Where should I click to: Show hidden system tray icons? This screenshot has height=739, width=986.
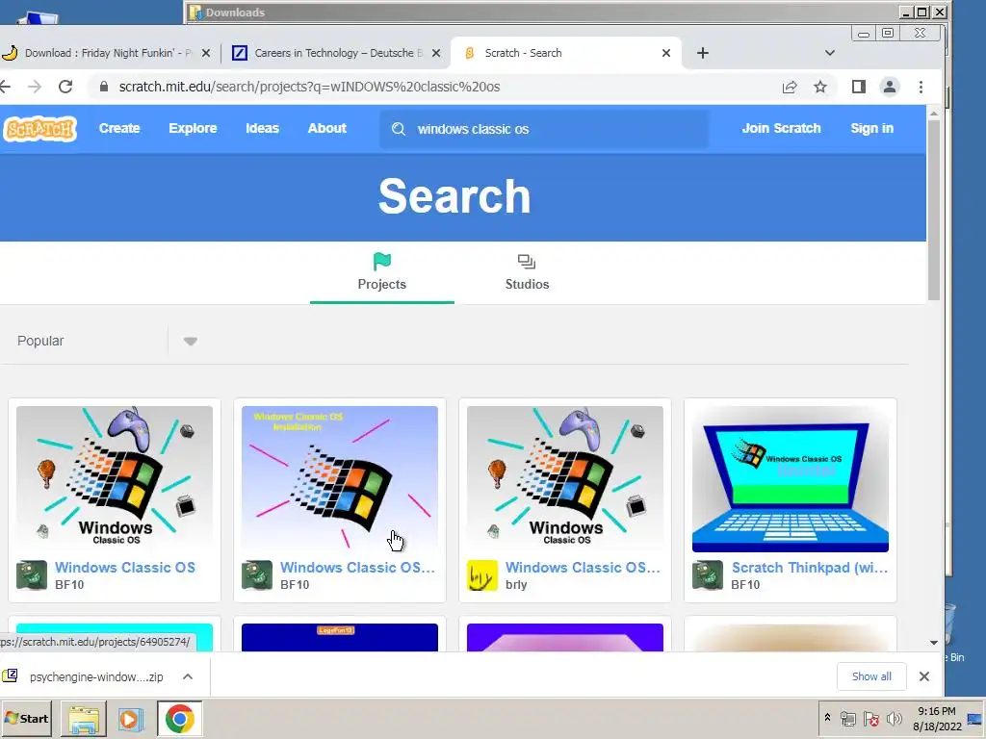[x=827, y=718]
